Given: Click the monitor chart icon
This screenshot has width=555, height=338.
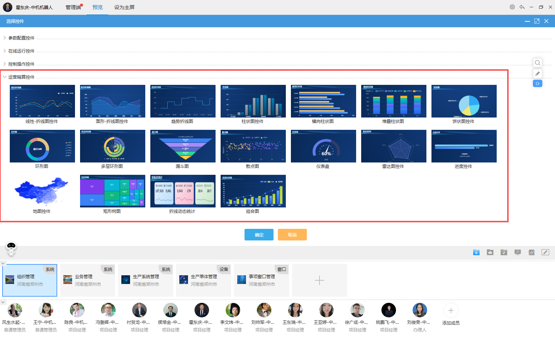Looking at the screenshot, I should point(518,252).
